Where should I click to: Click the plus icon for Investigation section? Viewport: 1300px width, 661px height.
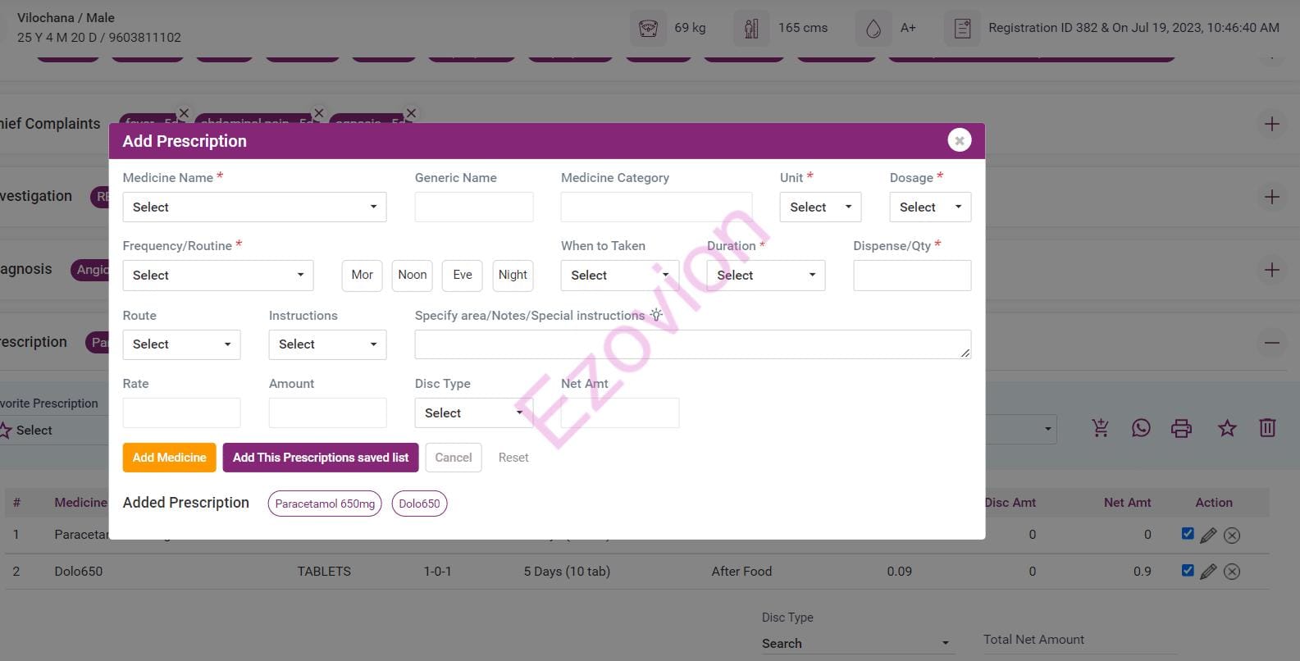(1271, 197)
